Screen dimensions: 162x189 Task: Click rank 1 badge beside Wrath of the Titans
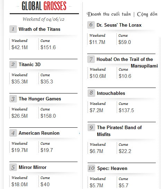tap(13, 29)
